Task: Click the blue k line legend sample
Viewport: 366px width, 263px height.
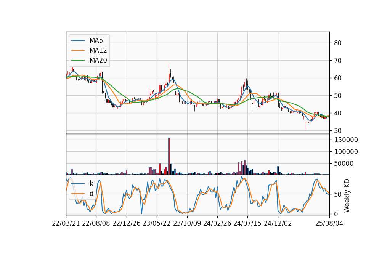Action: [78, 184]
